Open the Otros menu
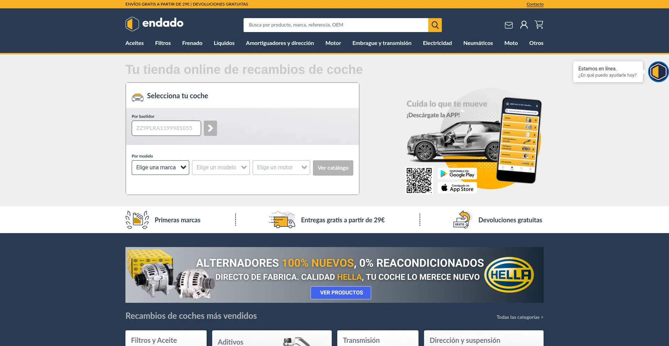This screenshot has height=346, width=669. tap(536, 43)
